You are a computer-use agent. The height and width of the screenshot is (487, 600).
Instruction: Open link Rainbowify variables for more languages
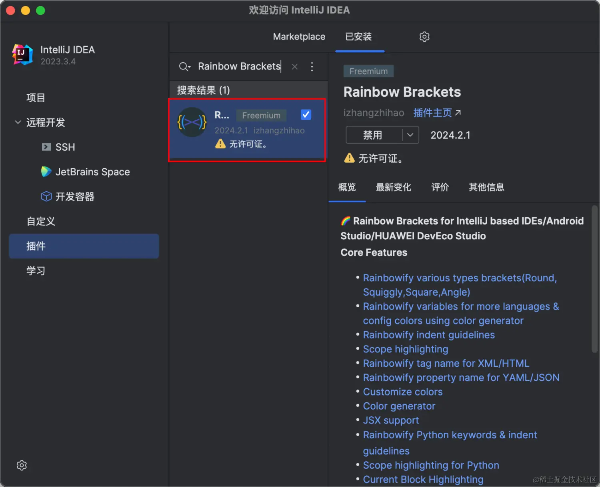coord(461,314)
